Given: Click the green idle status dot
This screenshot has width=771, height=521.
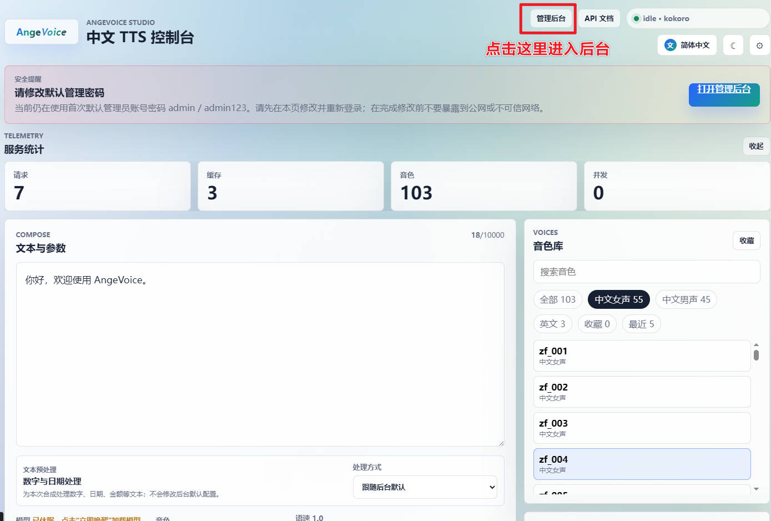Looking at the screenshot, I should [636, 18].
